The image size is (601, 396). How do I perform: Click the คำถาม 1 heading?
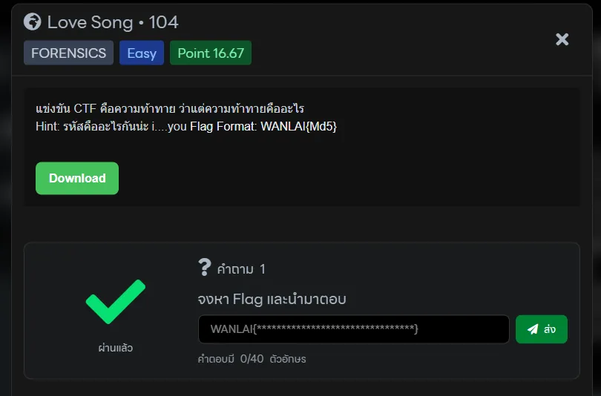(x=241, y=269)
